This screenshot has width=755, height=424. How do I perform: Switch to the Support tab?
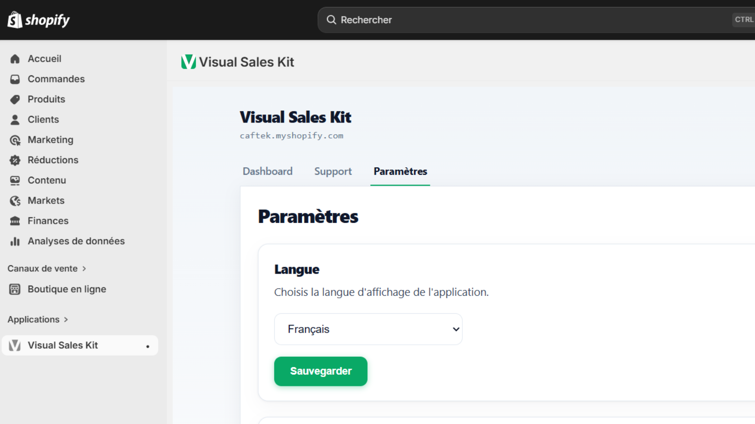pos(333,171)
